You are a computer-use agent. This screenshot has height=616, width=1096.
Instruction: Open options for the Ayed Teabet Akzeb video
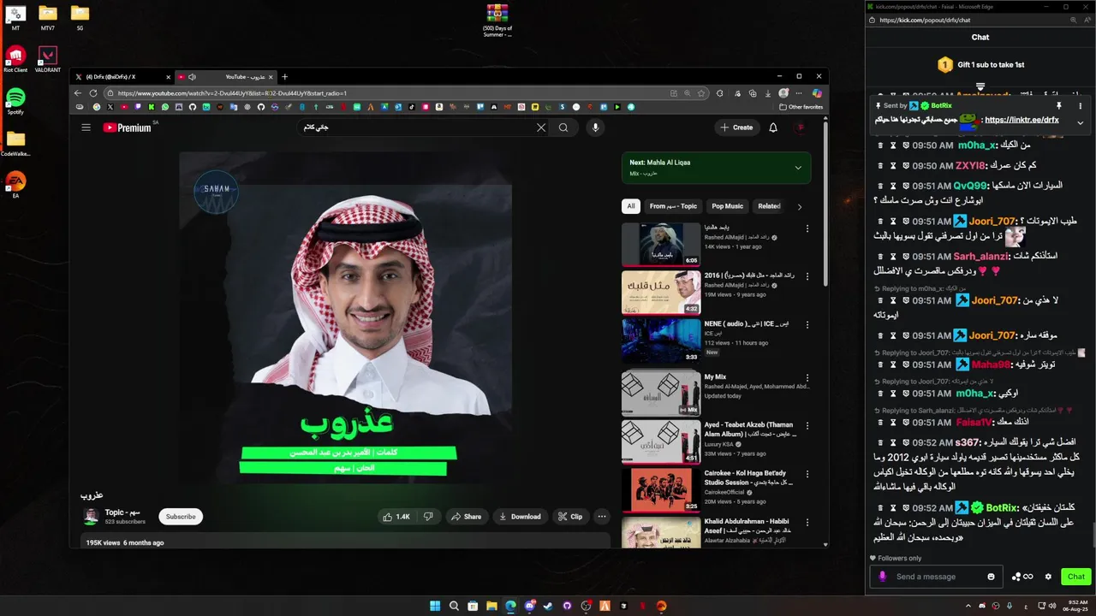tap(807, 425)
